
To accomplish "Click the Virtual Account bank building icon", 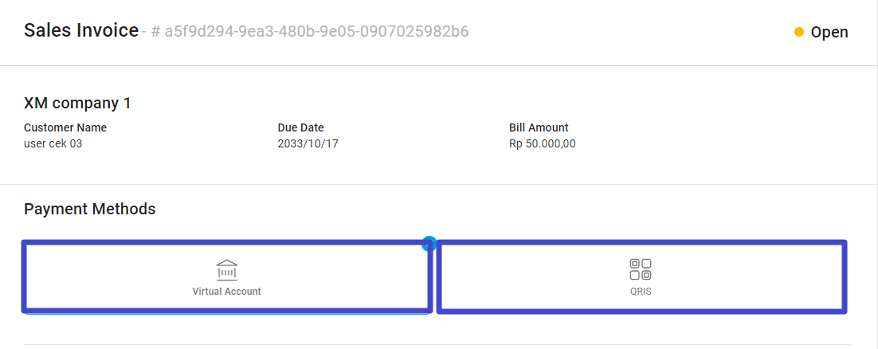I will (227, 270).
